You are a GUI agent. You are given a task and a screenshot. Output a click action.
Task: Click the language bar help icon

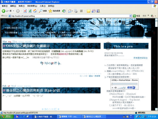click(x=127, y=117)
